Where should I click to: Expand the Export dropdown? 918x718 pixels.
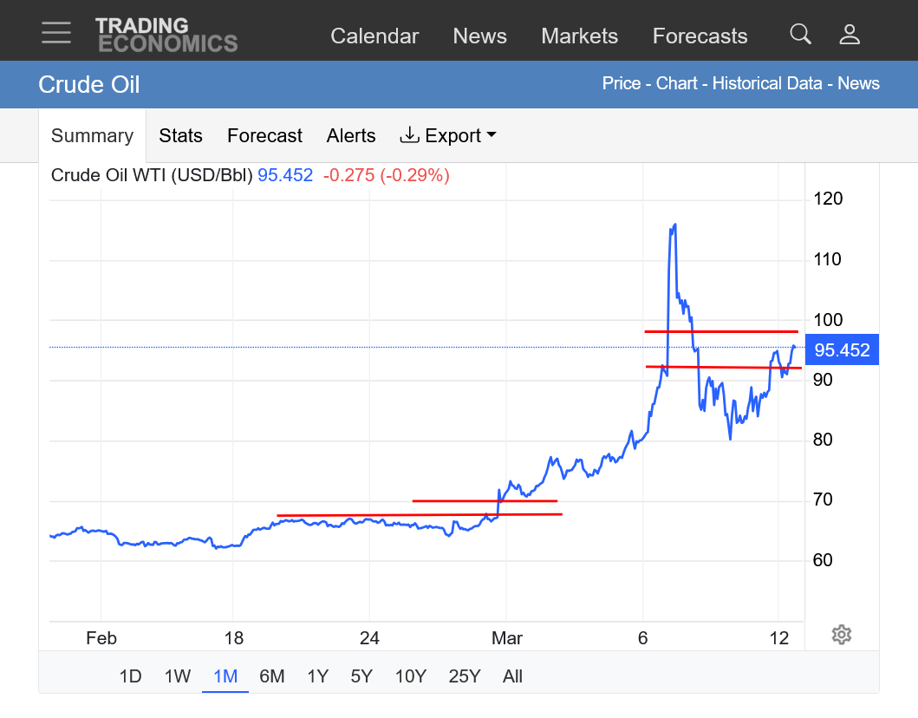pyautogui.click(x=448, y=136)
